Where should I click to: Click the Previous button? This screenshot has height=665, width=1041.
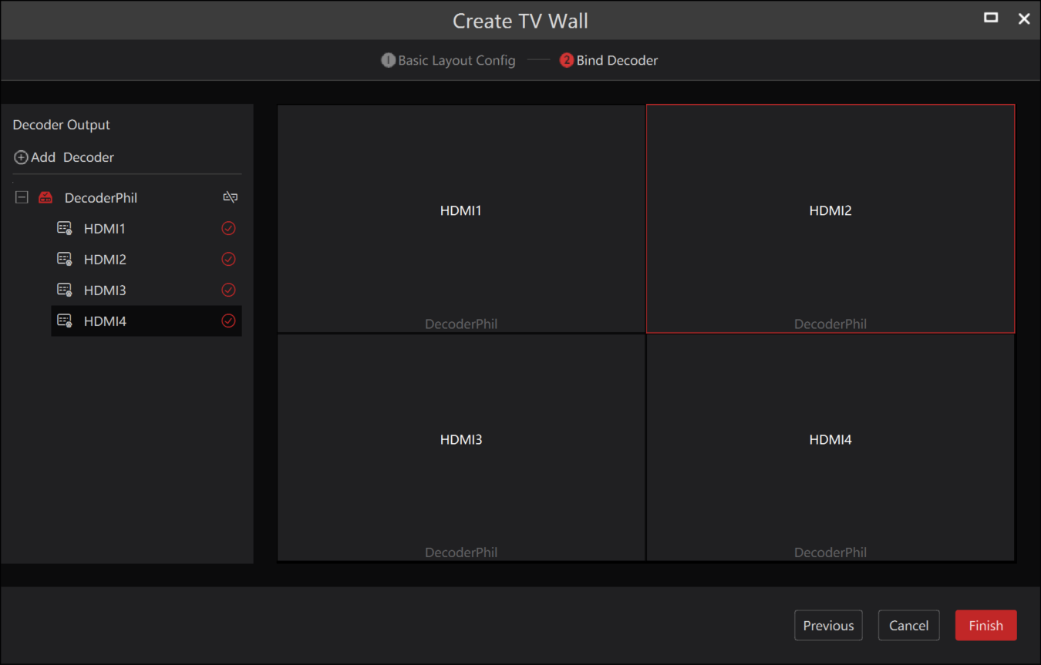[x=828, y=626]
